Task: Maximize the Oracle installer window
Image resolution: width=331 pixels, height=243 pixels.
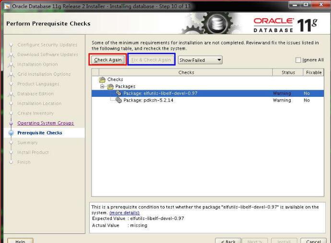Action: pyautogui.click(x=306, y=5)
